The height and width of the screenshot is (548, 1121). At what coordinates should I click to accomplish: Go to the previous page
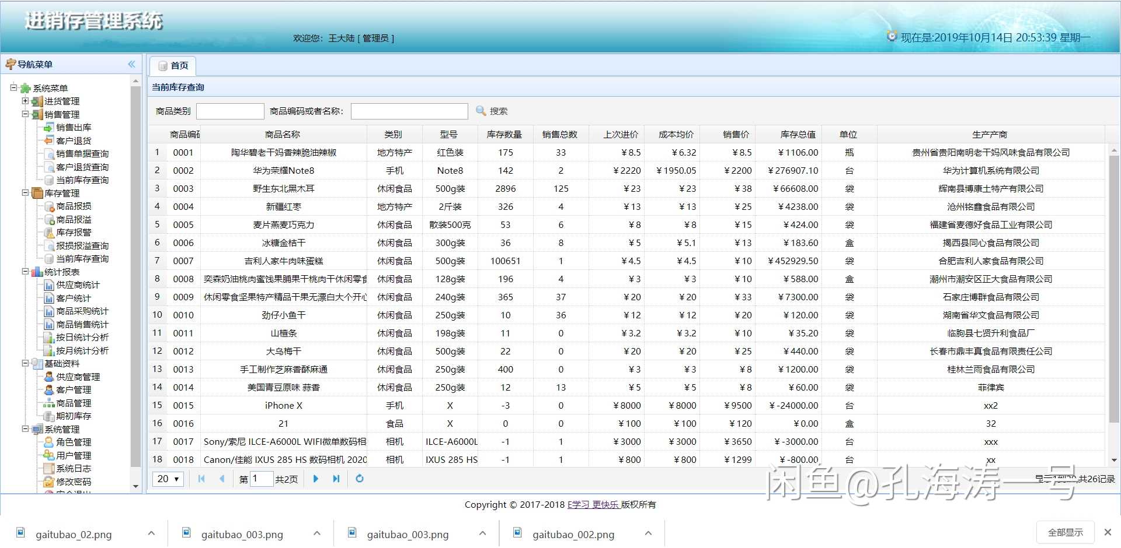pos(222,479)
